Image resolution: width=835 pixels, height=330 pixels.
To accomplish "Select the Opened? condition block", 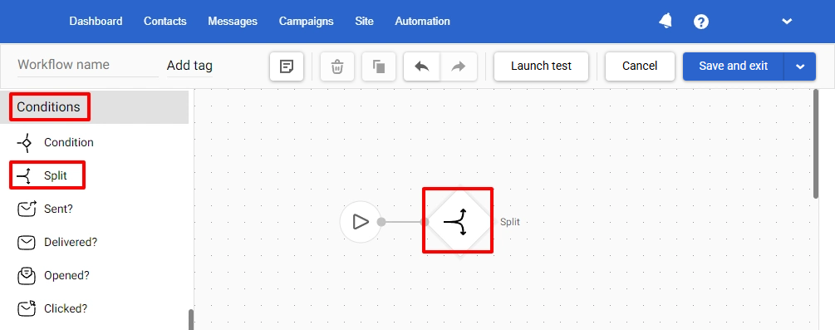I will coord(52,276).
